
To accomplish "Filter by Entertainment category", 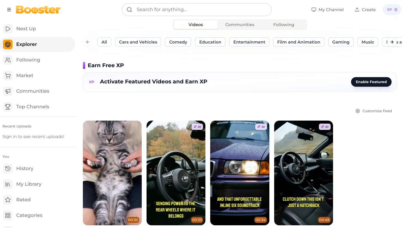I will pos(249,42).
